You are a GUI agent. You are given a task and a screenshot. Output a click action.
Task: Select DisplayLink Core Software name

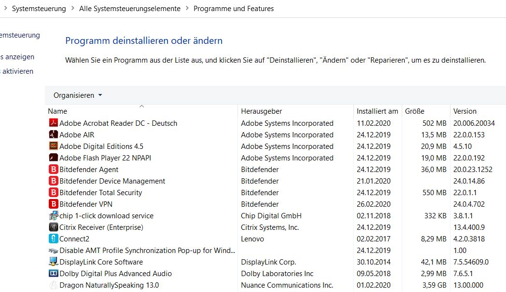pos(101,263)
